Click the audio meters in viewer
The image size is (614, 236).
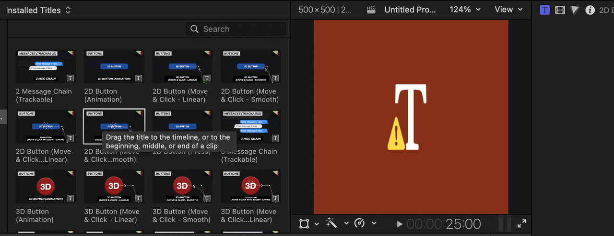(505, 224)
